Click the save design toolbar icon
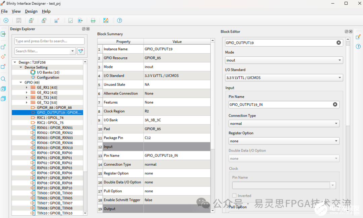363x218 pixels. point(19,20)
